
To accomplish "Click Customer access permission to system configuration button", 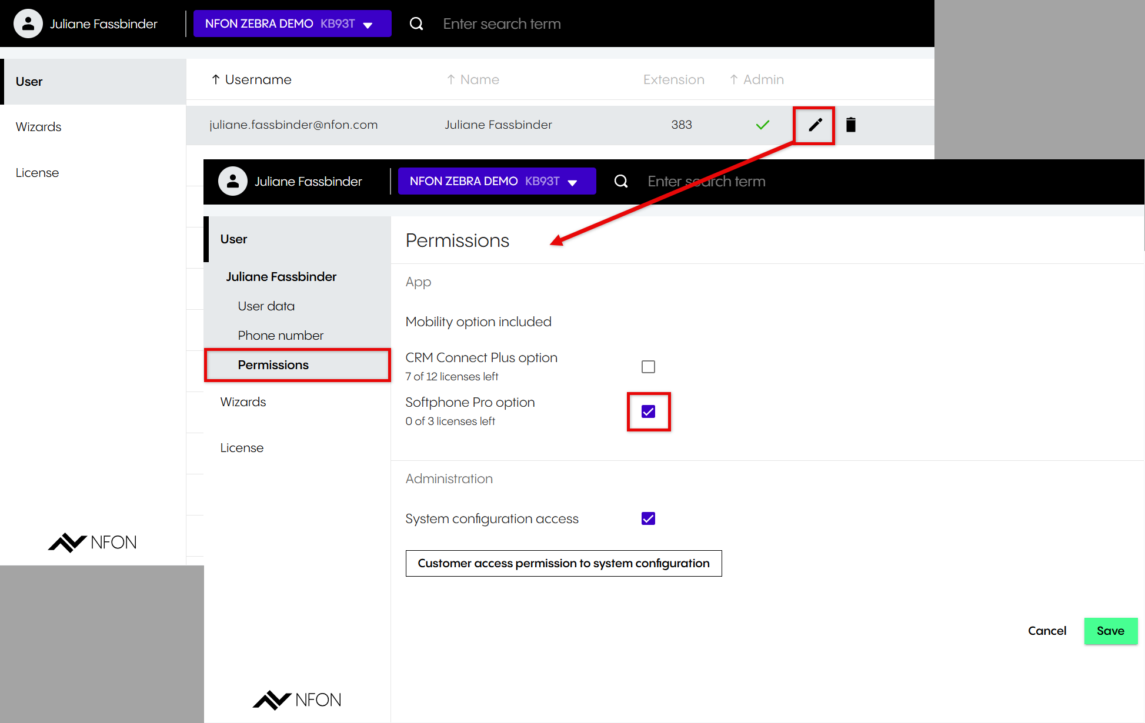I will click(x=563, y=563).
